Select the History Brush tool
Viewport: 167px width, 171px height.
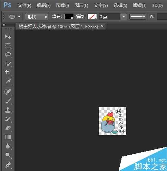pyautogui.click(x=8, y=119)
